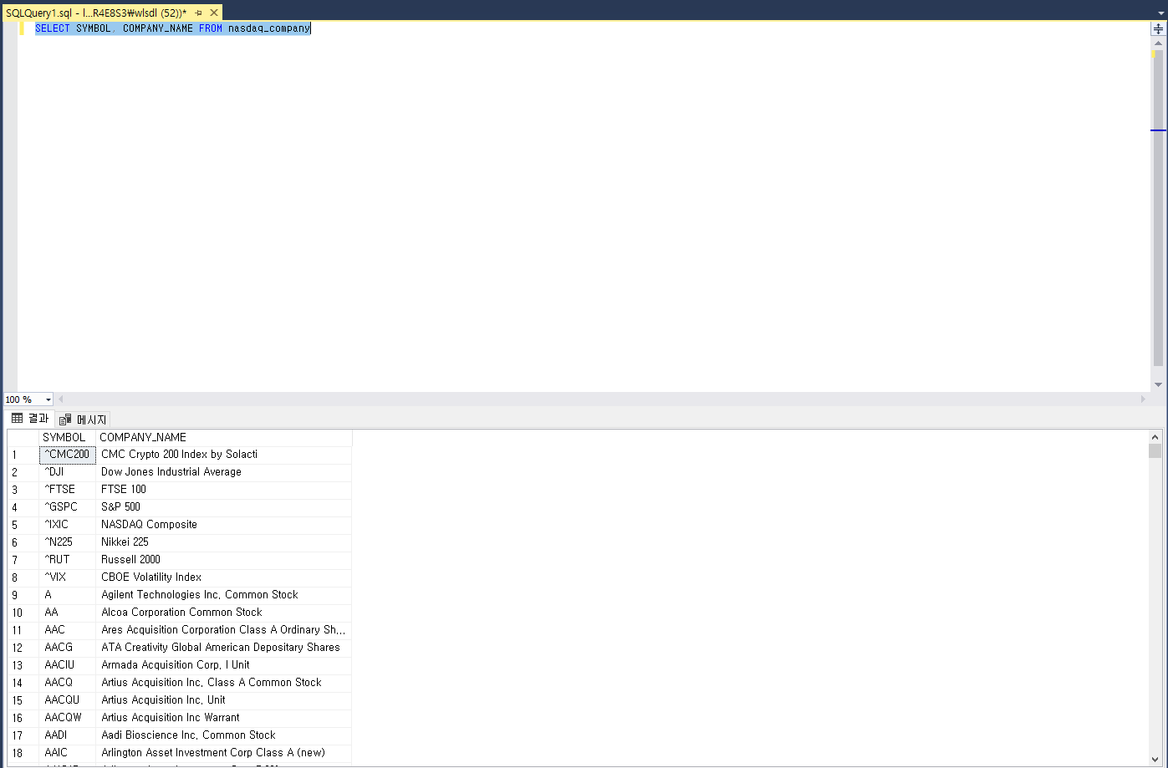Select the ^VIX symbol cell
The width and height of the screenshot is (1168, 768).
pos(67,577)
